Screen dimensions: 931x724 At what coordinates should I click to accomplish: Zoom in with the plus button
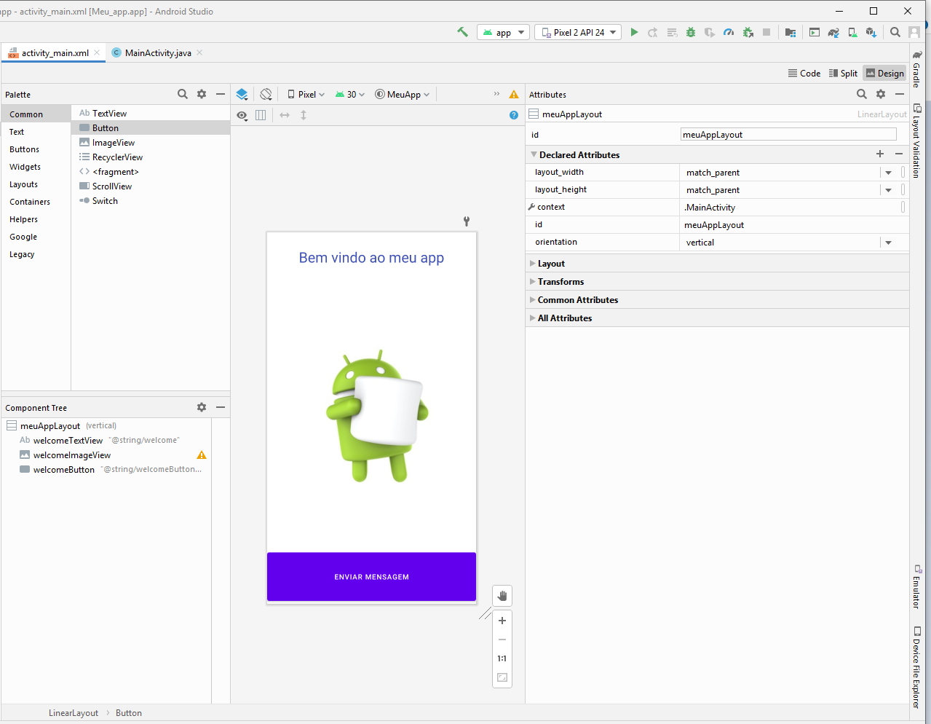click(502, 621)
